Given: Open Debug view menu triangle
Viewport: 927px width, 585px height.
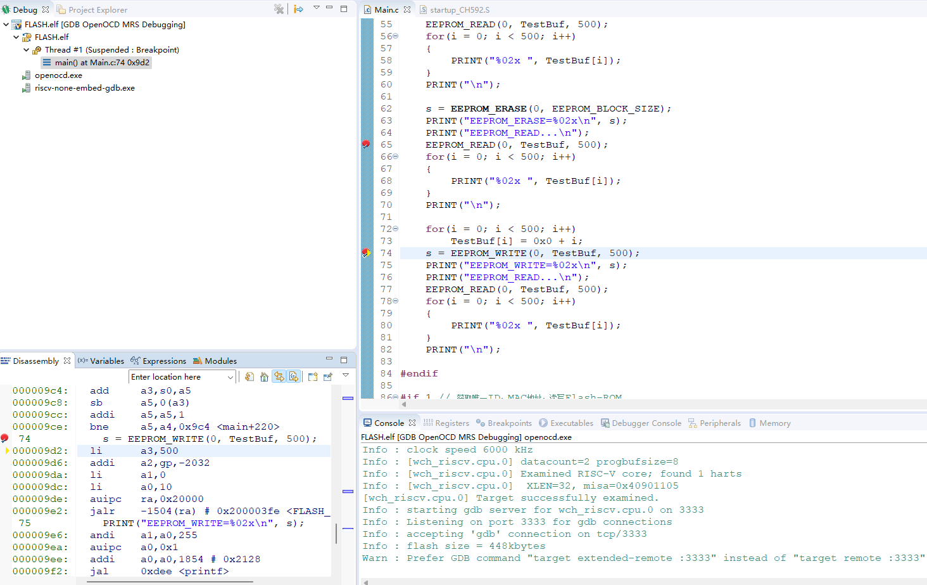Looking at the screenshot, I should tap(316, 8).
